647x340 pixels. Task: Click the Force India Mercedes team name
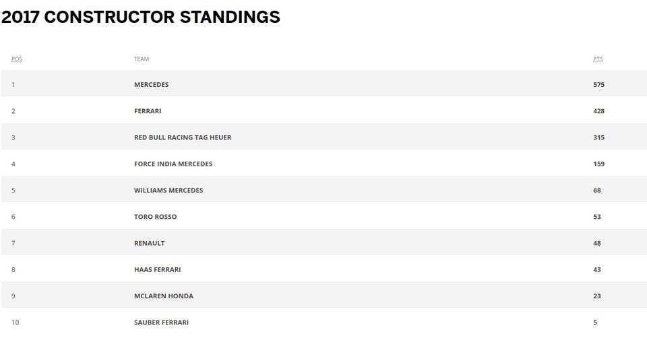(173, 164)
